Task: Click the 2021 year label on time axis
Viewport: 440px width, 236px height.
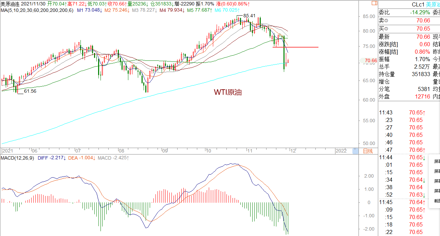Action: pos(7,151)
